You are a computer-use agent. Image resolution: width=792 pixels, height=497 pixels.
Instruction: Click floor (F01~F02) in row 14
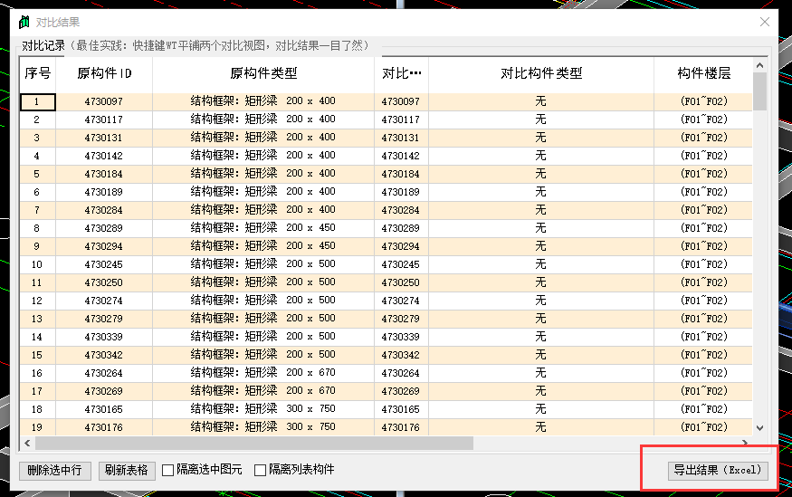(703, 337)
